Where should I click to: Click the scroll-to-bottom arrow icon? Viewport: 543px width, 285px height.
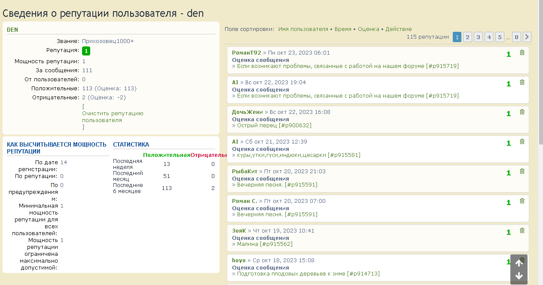519,276
